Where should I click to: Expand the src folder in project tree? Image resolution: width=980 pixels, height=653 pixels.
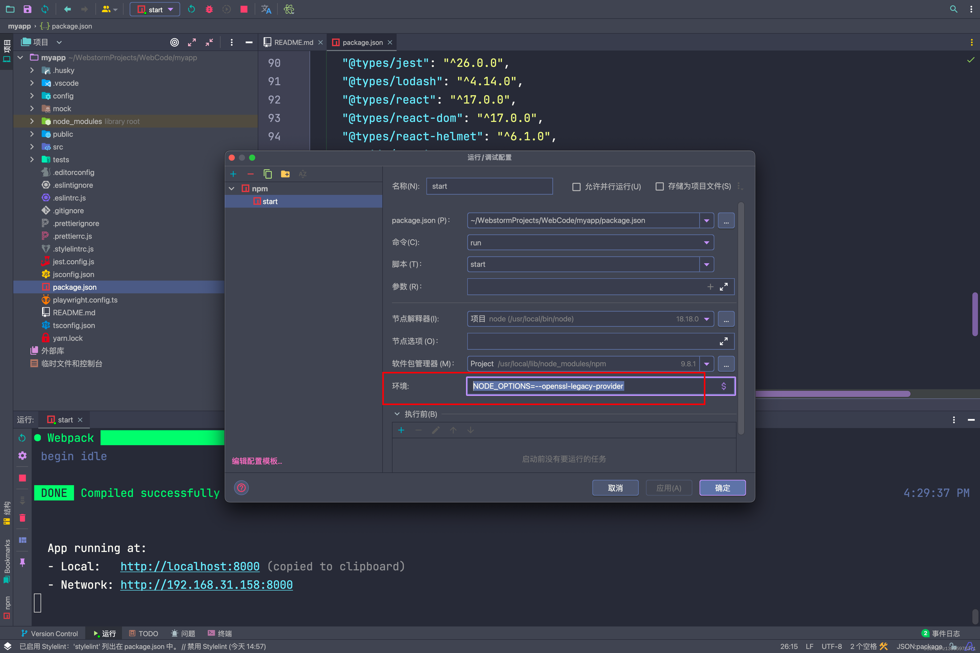(32, 147)
